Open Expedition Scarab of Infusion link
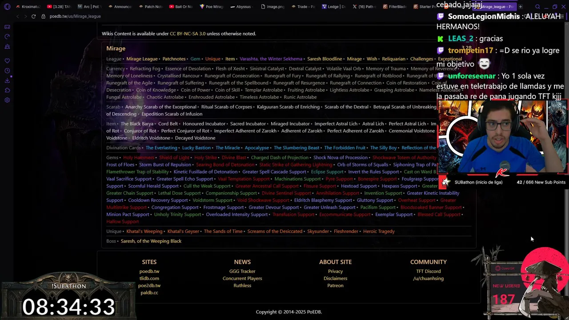Image resolution: width=569 pixels, height=320 pixels. tap(172, 114)
